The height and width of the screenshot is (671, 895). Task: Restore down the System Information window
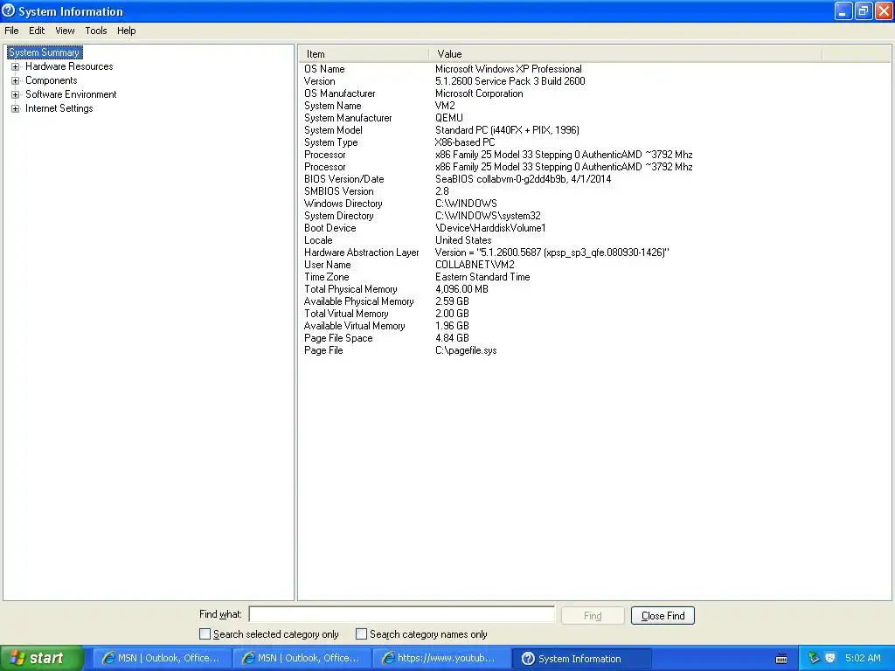click(864, 10)
